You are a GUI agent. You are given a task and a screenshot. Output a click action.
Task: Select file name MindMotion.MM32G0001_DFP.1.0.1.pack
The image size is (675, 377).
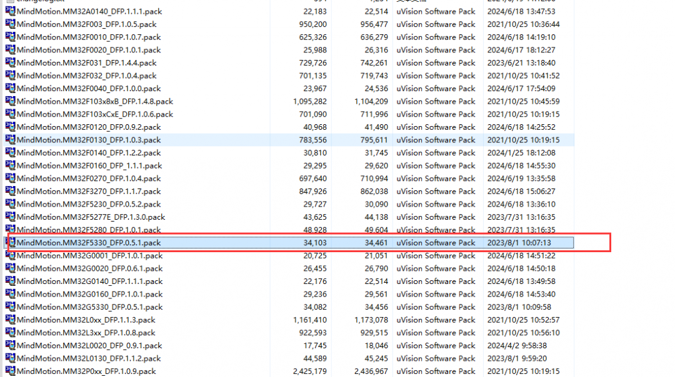pos(89,256)
